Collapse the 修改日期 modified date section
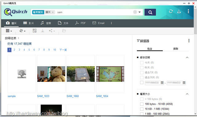Image resolution: width=197 pixels, height=117 pixels. tap(187, 58)
